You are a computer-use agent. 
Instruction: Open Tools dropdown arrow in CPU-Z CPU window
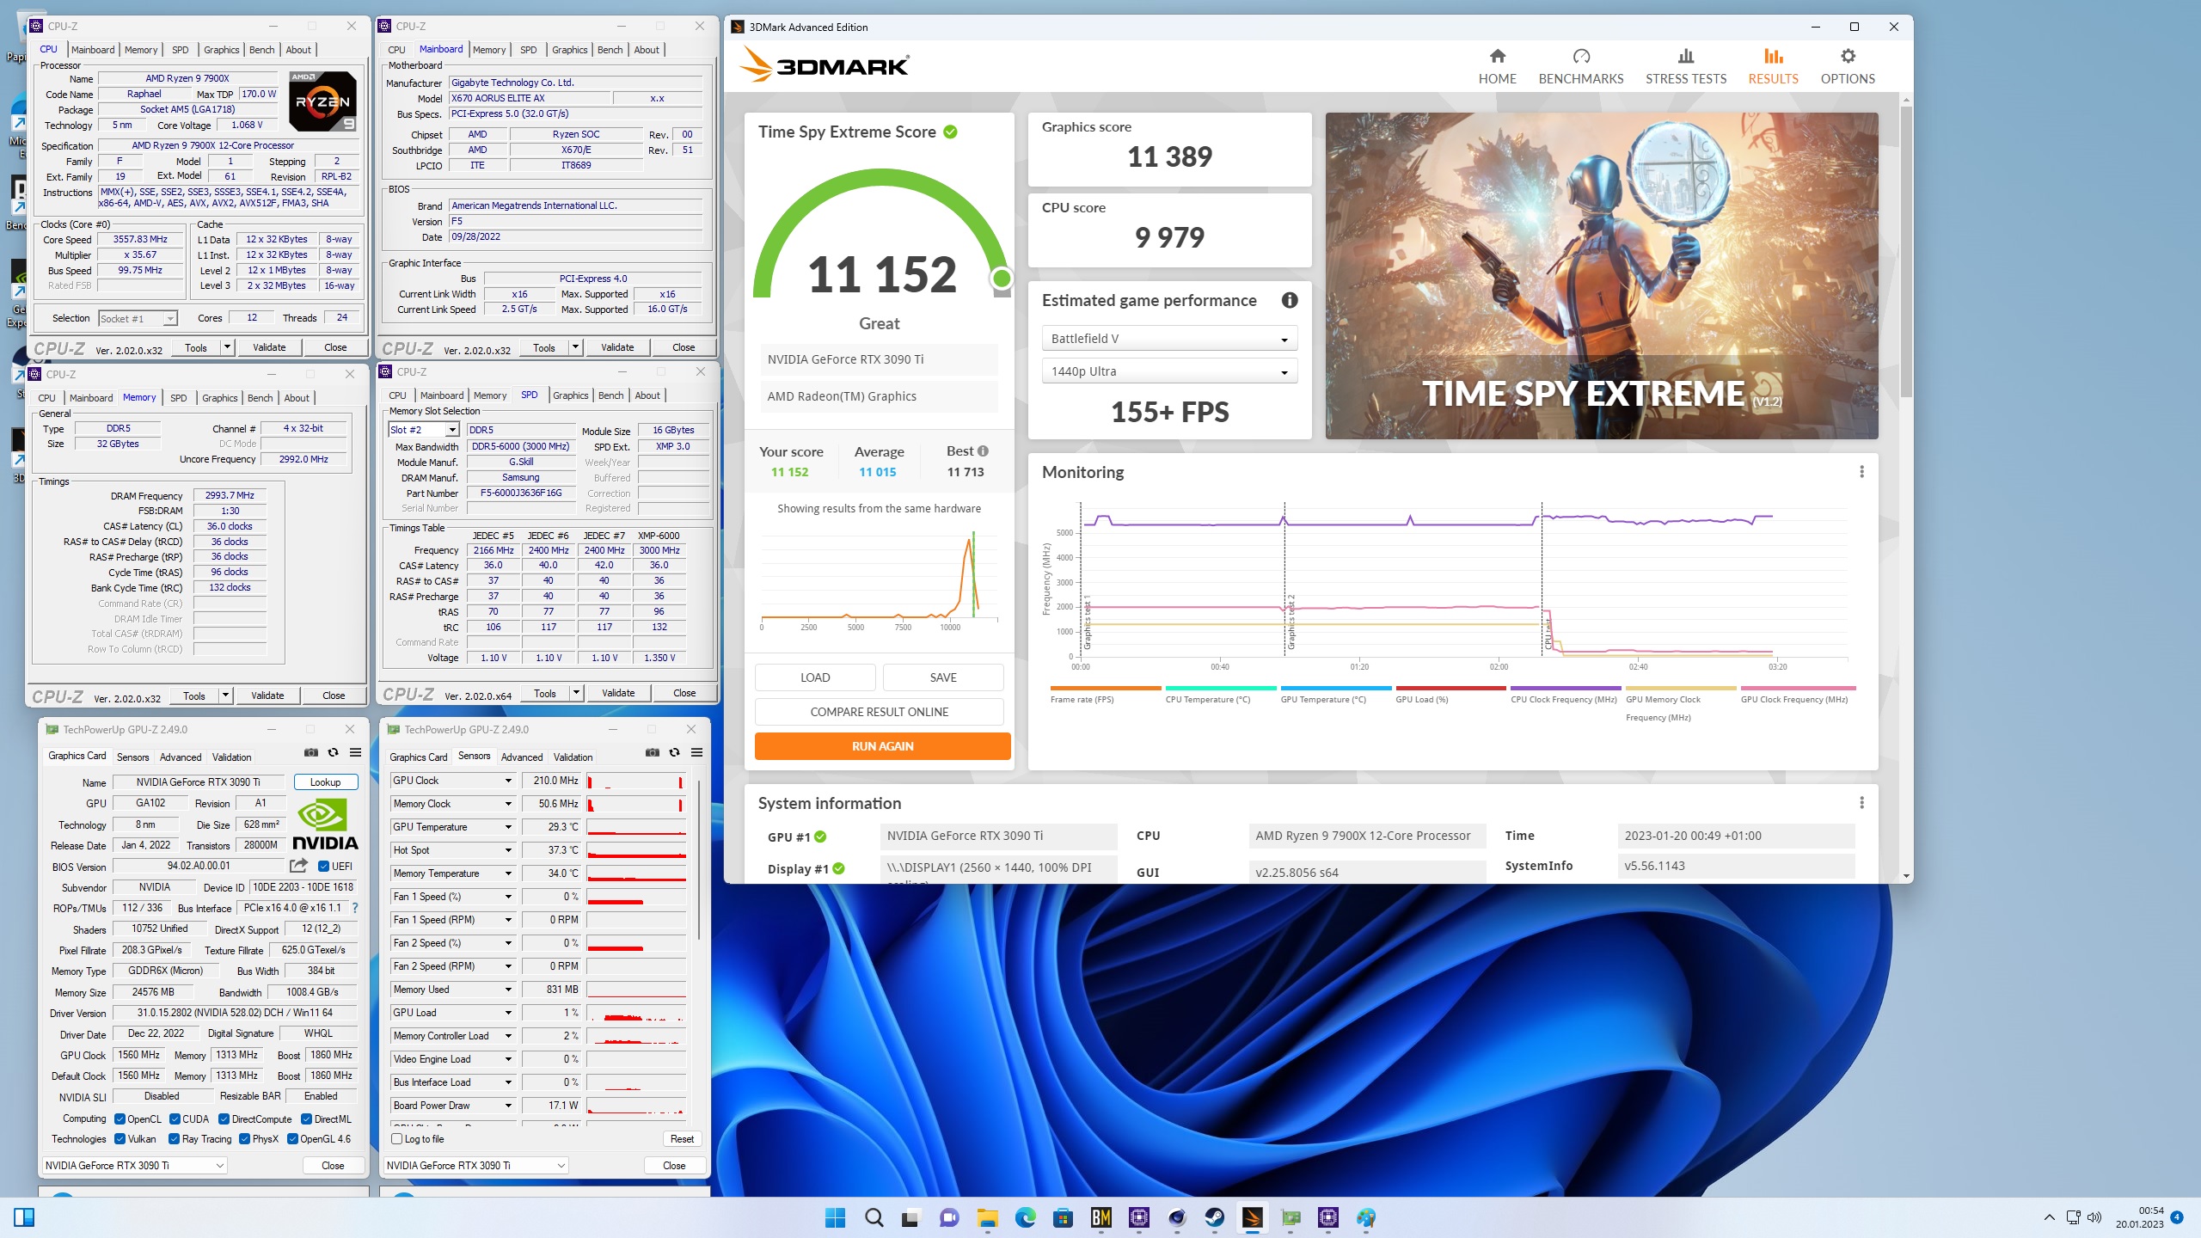[x=227, y=347]
